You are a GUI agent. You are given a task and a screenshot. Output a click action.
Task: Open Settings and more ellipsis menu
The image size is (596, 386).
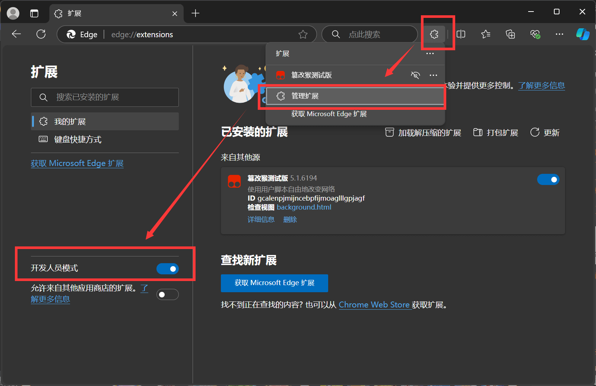(559, 34)
